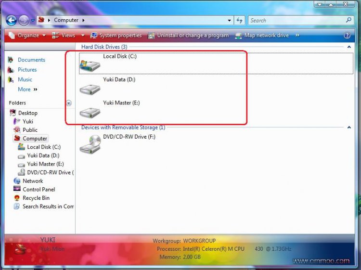
Task: Collapse Devices with Removable Storage group
Action: (x=349, y=127)
